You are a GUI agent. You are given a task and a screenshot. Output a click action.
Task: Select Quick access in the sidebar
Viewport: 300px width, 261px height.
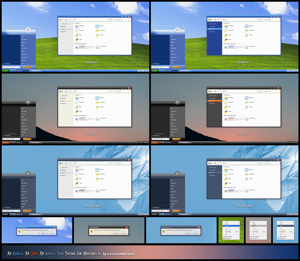pyautogui.click(x=64, y=24)
